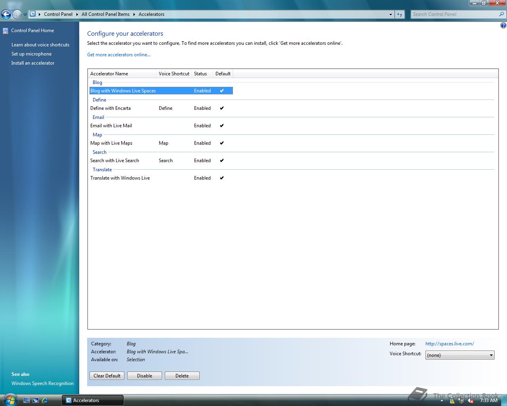Click the search magnifier icon

click(502, 14)
